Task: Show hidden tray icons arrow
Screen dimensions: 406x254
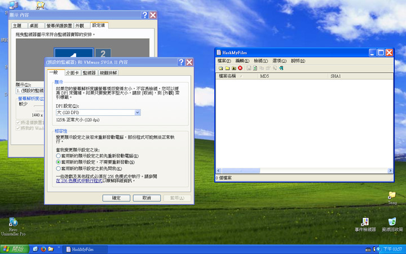Action: tap(378, 249)
